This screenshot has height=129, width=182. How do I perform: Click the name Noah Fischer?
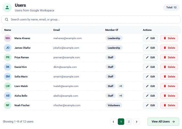coord(22,105)
